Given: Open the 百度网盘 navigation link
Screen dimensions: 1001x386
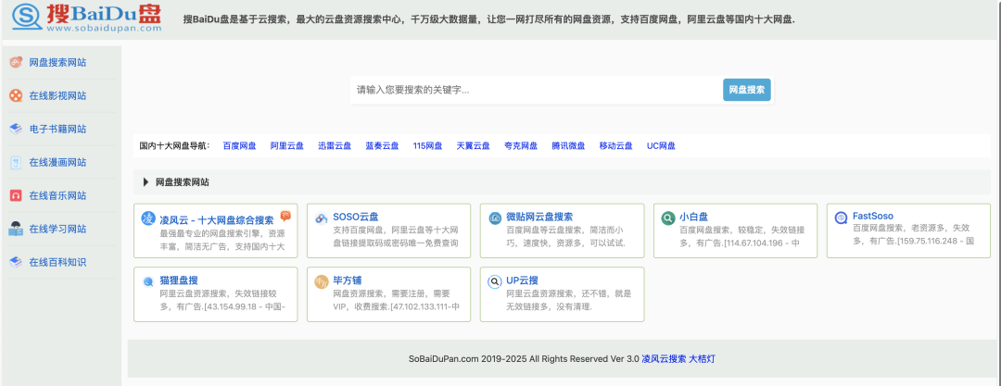Looking at the screenshot, I should (239, 145).
